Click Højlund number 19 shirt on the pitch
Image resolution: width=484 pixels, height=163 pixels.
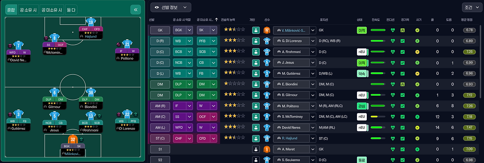(x=91, y=22)
